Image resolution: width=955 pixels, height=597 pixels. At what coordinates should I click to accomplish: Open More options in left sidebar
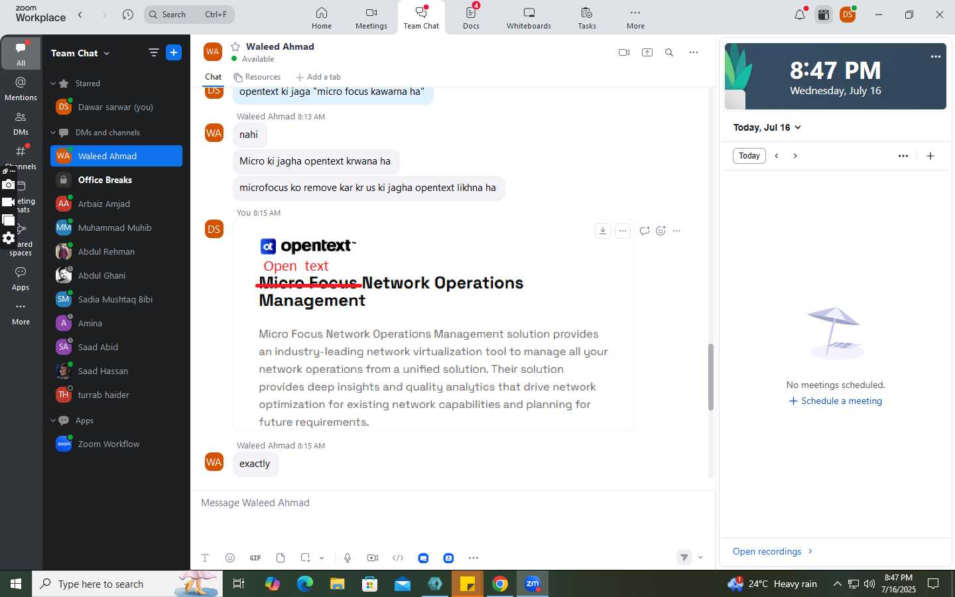[x=21, y=314]
